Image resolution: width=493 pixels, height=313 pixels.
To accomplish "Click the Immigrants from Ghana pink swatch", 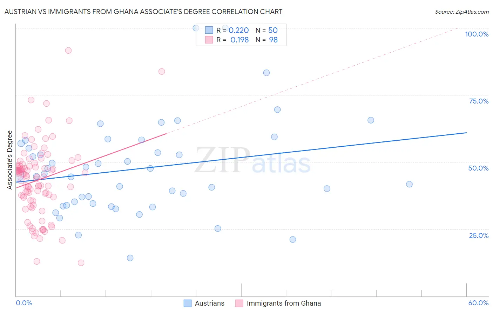I will point(239,303).
